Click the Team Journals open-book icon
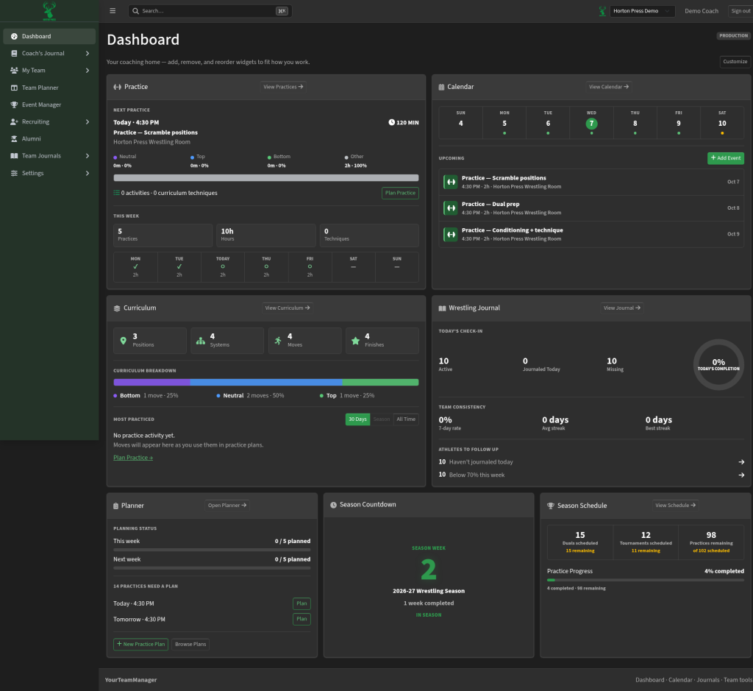 click(14, 156)
